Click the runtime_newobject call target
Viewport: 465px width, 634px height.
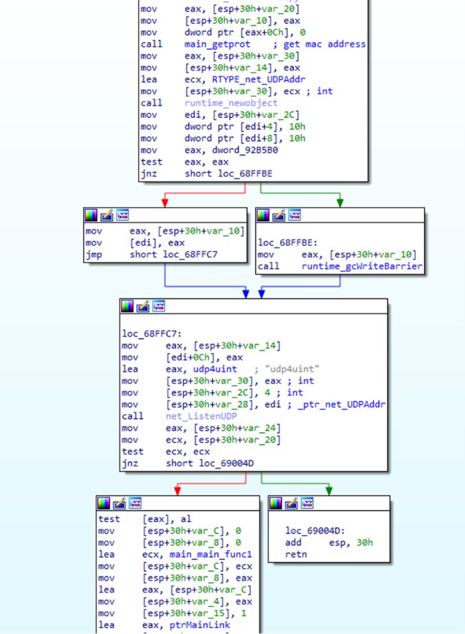pos(231,102)
